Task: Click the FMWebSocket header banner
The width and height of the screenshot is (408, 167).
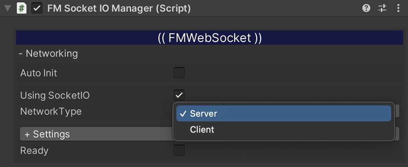Action: (210, 38)
